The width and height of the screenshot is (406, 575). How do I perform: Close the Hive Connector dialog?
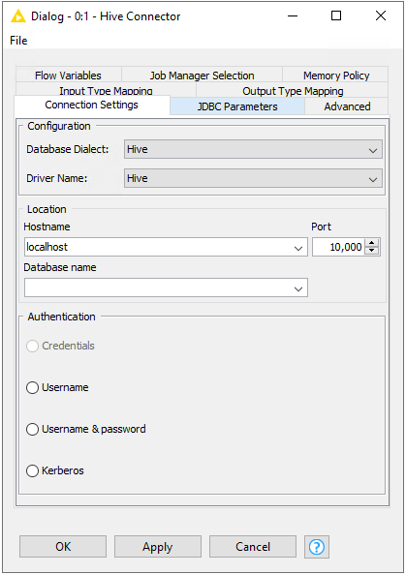[x=381, y=15]
